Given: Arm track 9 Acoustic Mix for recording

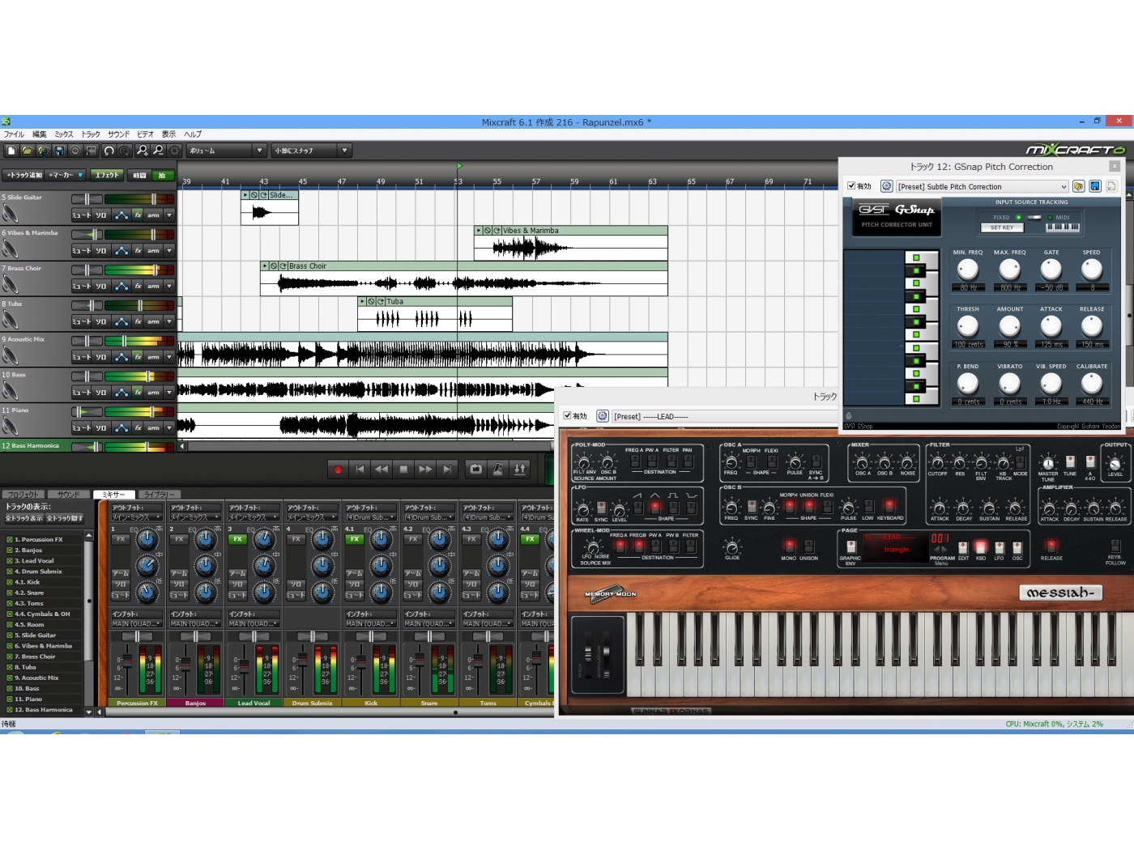Looking at the screenshot, I should pos(153,357).
